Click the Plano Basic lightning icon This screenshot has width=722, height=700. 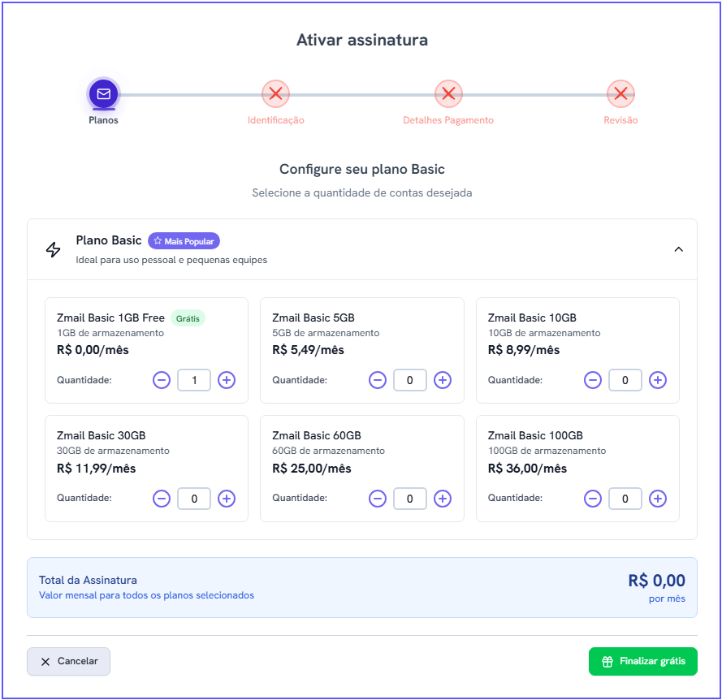[54, 249]
